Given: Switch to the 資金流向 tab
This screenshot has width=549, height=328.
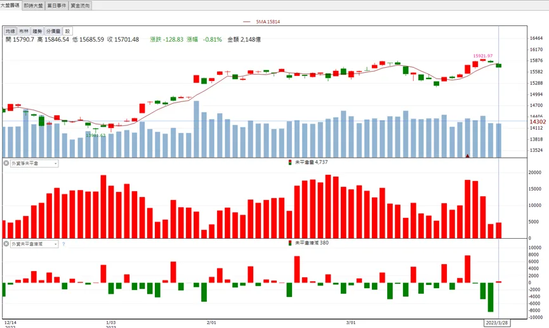Looking at the screenshot, I should [x=80, y=5].
